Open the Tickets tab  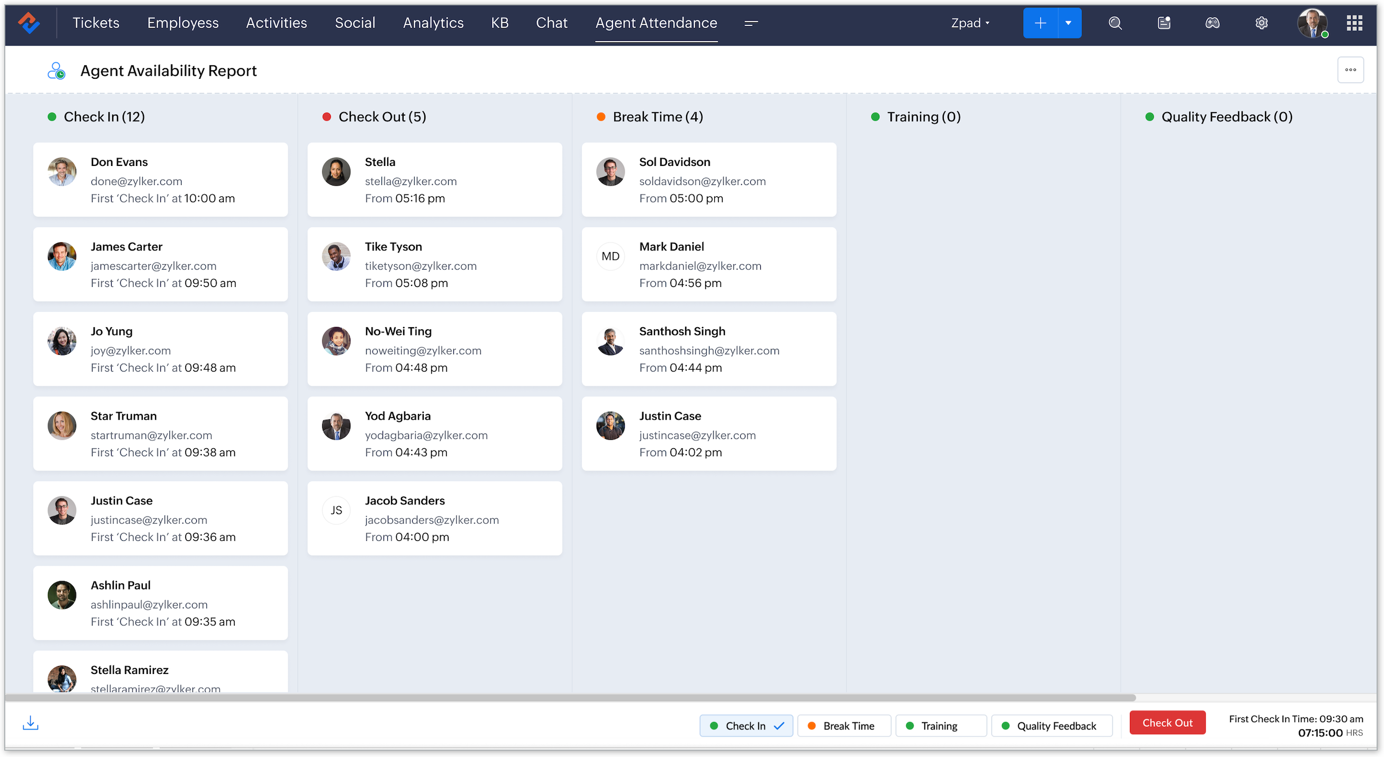point(96,23)
